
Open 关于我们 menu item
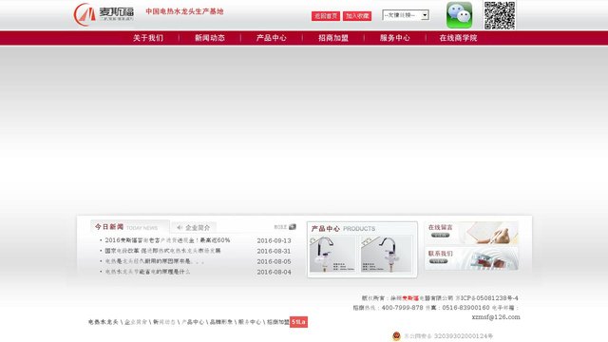tap(148, 38)
